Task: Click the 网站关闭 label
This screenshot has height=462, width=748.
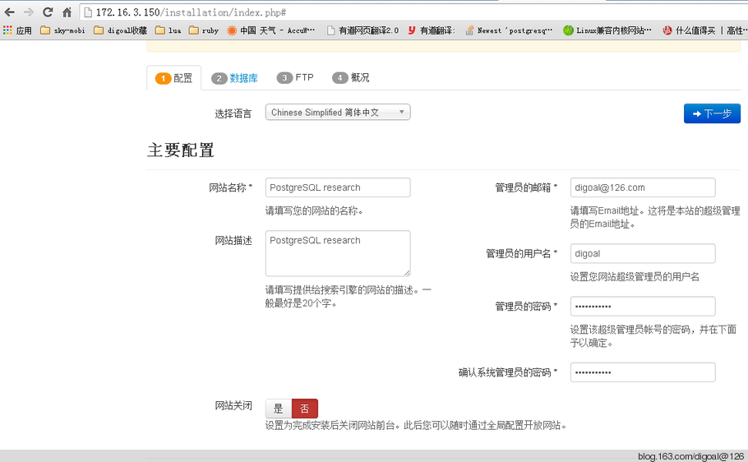Action: coord(233,405)
